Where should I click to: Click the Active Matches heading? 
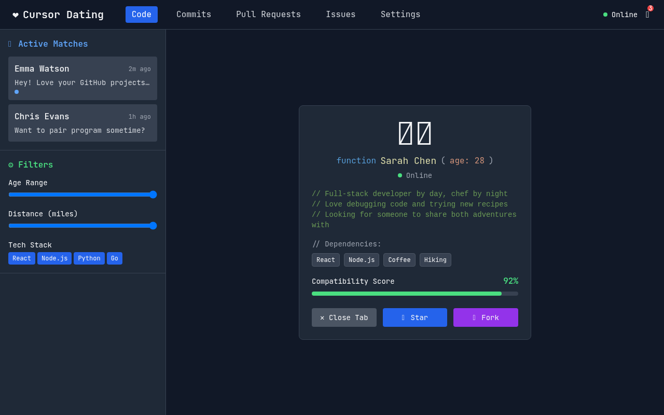(53, 44)
